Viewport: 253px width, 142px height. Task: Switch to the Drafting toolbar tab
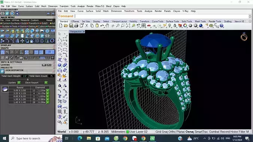(x=228, y=21)
